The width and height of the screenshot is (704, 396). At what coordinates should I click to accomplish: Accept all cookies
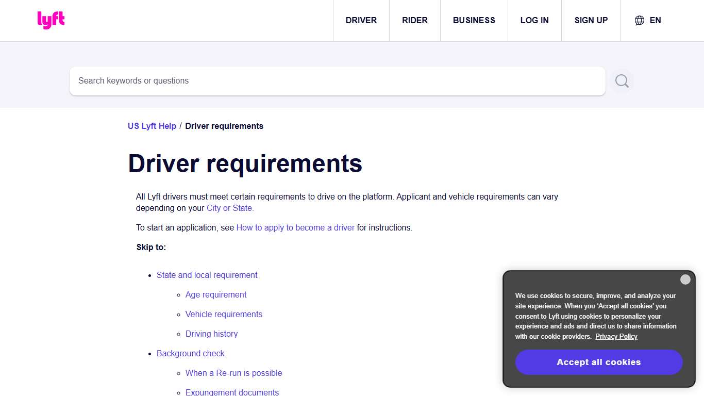pos(598,362)
